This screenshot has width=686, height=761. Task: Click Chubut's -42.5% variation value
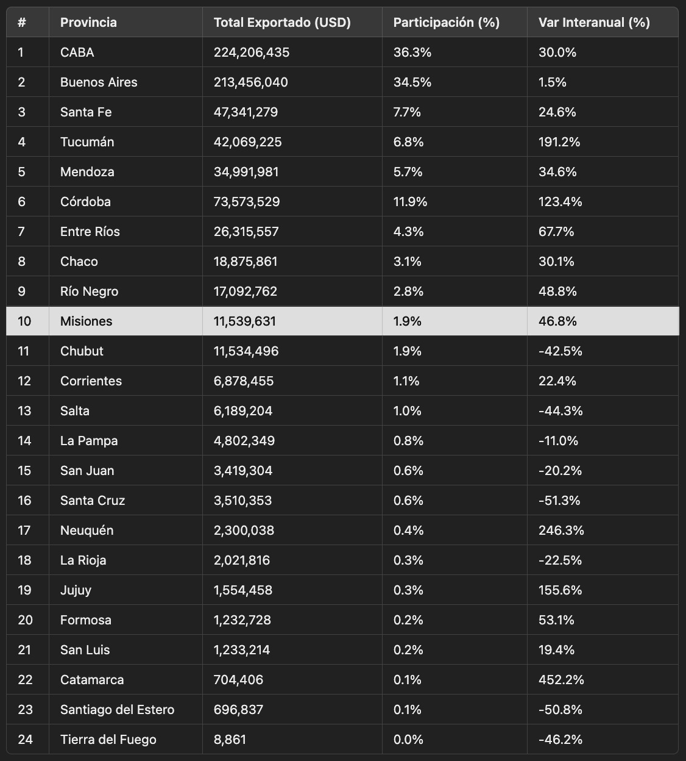[x=560, y=351]
